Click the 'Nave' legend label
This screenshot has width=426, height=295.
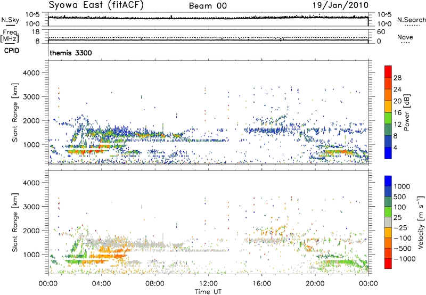[405, 37]
